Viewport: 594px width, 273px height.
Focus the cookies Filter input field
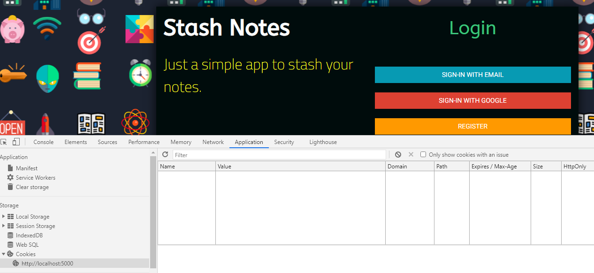pos(279,155)
